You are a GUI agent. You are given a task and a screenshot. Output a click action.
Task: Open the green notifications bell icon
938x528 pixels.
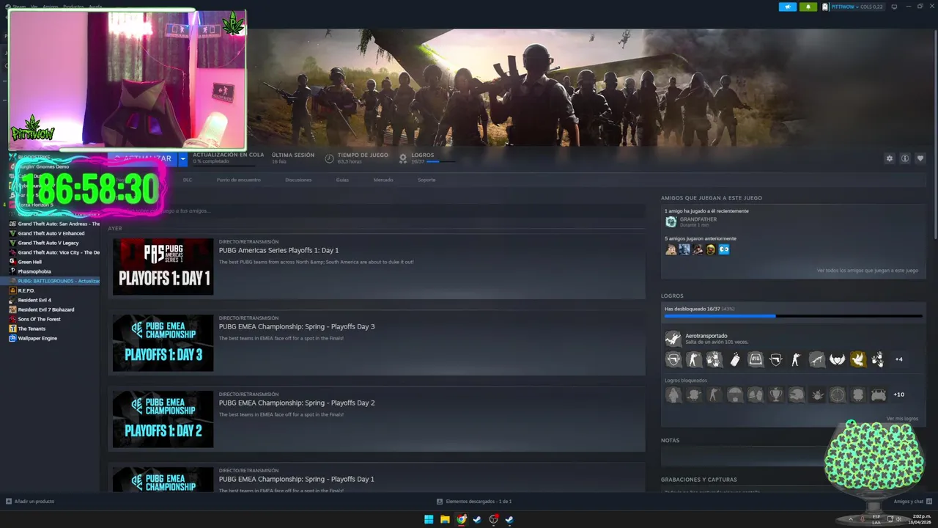[808, 7]
